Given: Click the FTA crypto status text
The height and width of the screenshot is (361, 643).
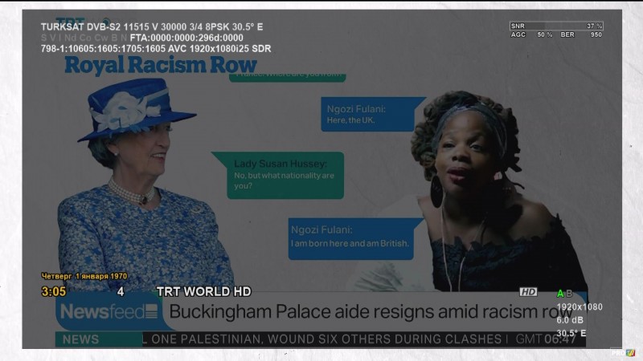Looking at the screenshot, I should click(186, 38).
